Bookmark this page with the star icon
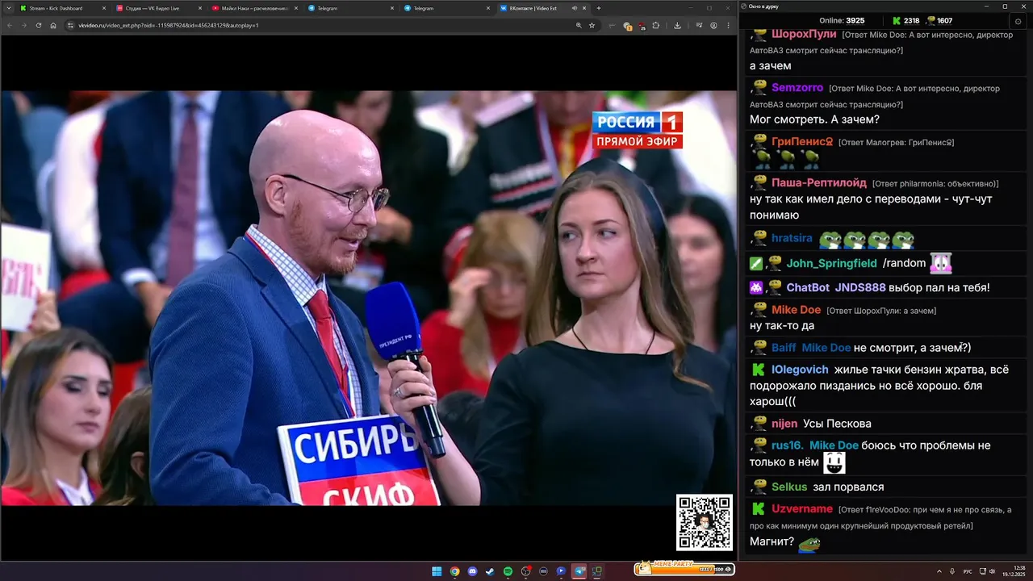 [592, 25]
